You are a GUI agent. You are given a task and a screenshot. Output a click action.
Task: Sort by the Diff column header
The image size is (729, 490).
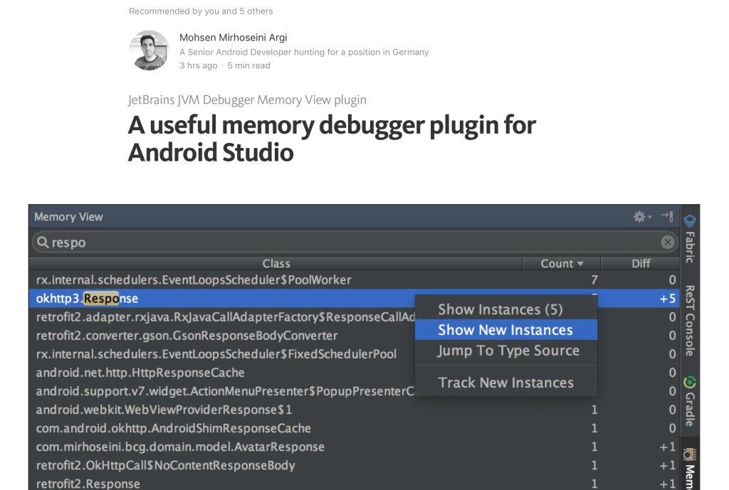point(641,263)
